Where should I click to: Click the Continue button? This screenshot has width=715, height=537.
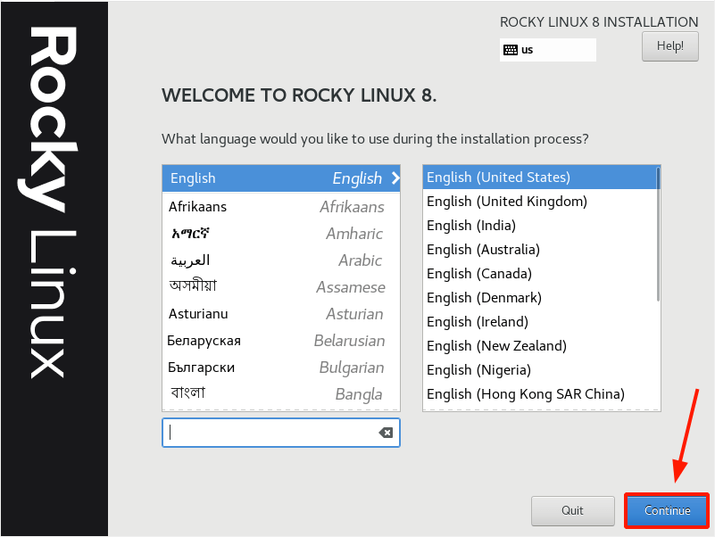667,510
